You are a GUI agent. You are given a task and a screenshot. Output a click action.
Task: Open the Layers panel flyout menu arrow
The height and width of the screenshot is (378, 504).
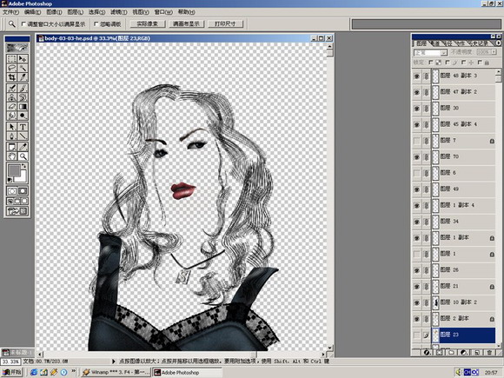coord(499,43)
